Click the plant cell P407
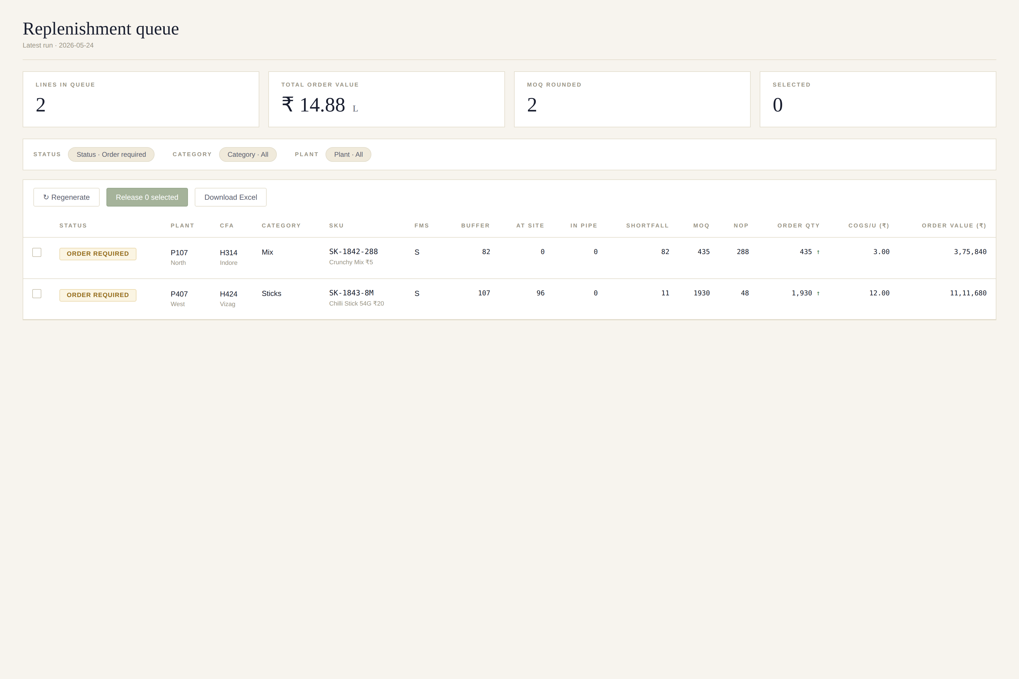This screenshot has width=1019, height=679. click(179, 294)
